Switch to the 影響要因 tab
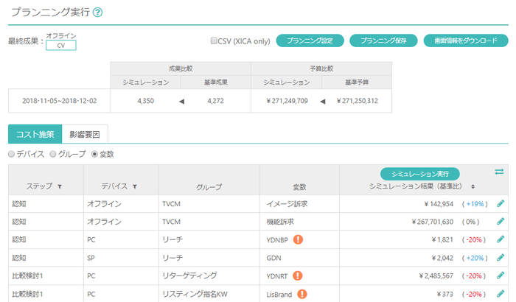Image resolution: width=516 pixels, height=302 pixels. coord(85,134)
